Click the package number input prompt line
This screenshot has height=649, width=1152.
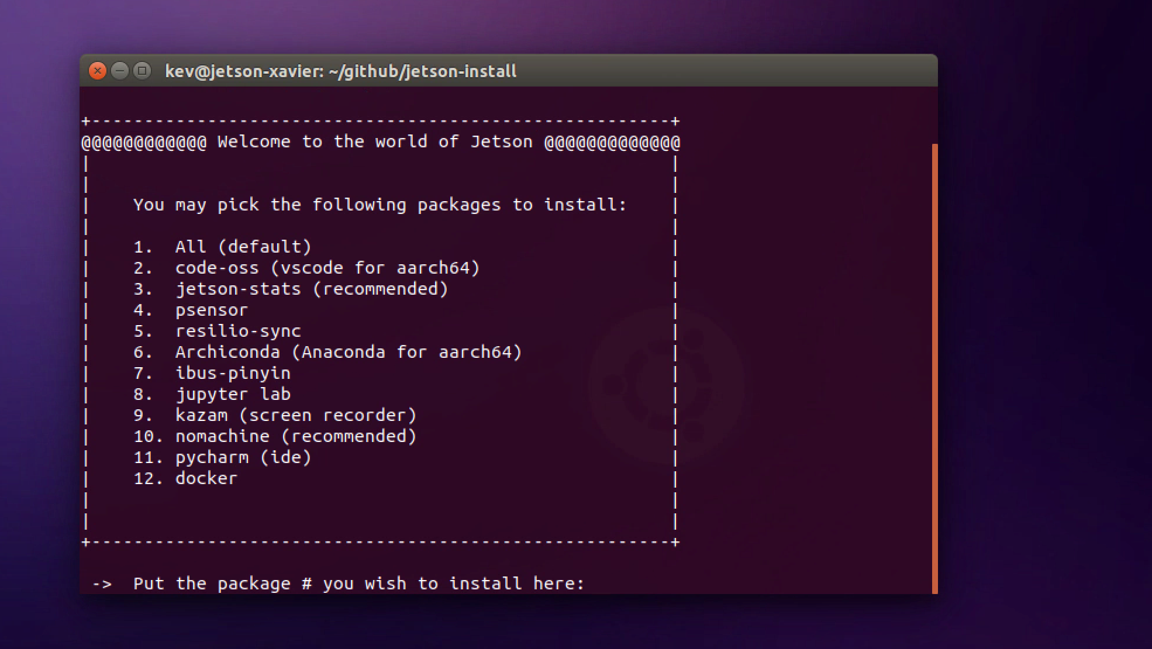pos(358,584)
